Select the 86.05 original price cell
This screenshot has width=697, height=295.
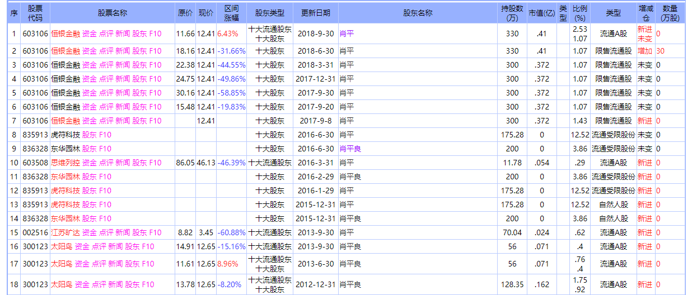pyautogui.click(x=185, y=163)
